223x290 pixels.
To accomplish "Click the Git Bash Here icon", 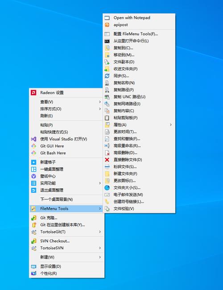I will point(33,153).
